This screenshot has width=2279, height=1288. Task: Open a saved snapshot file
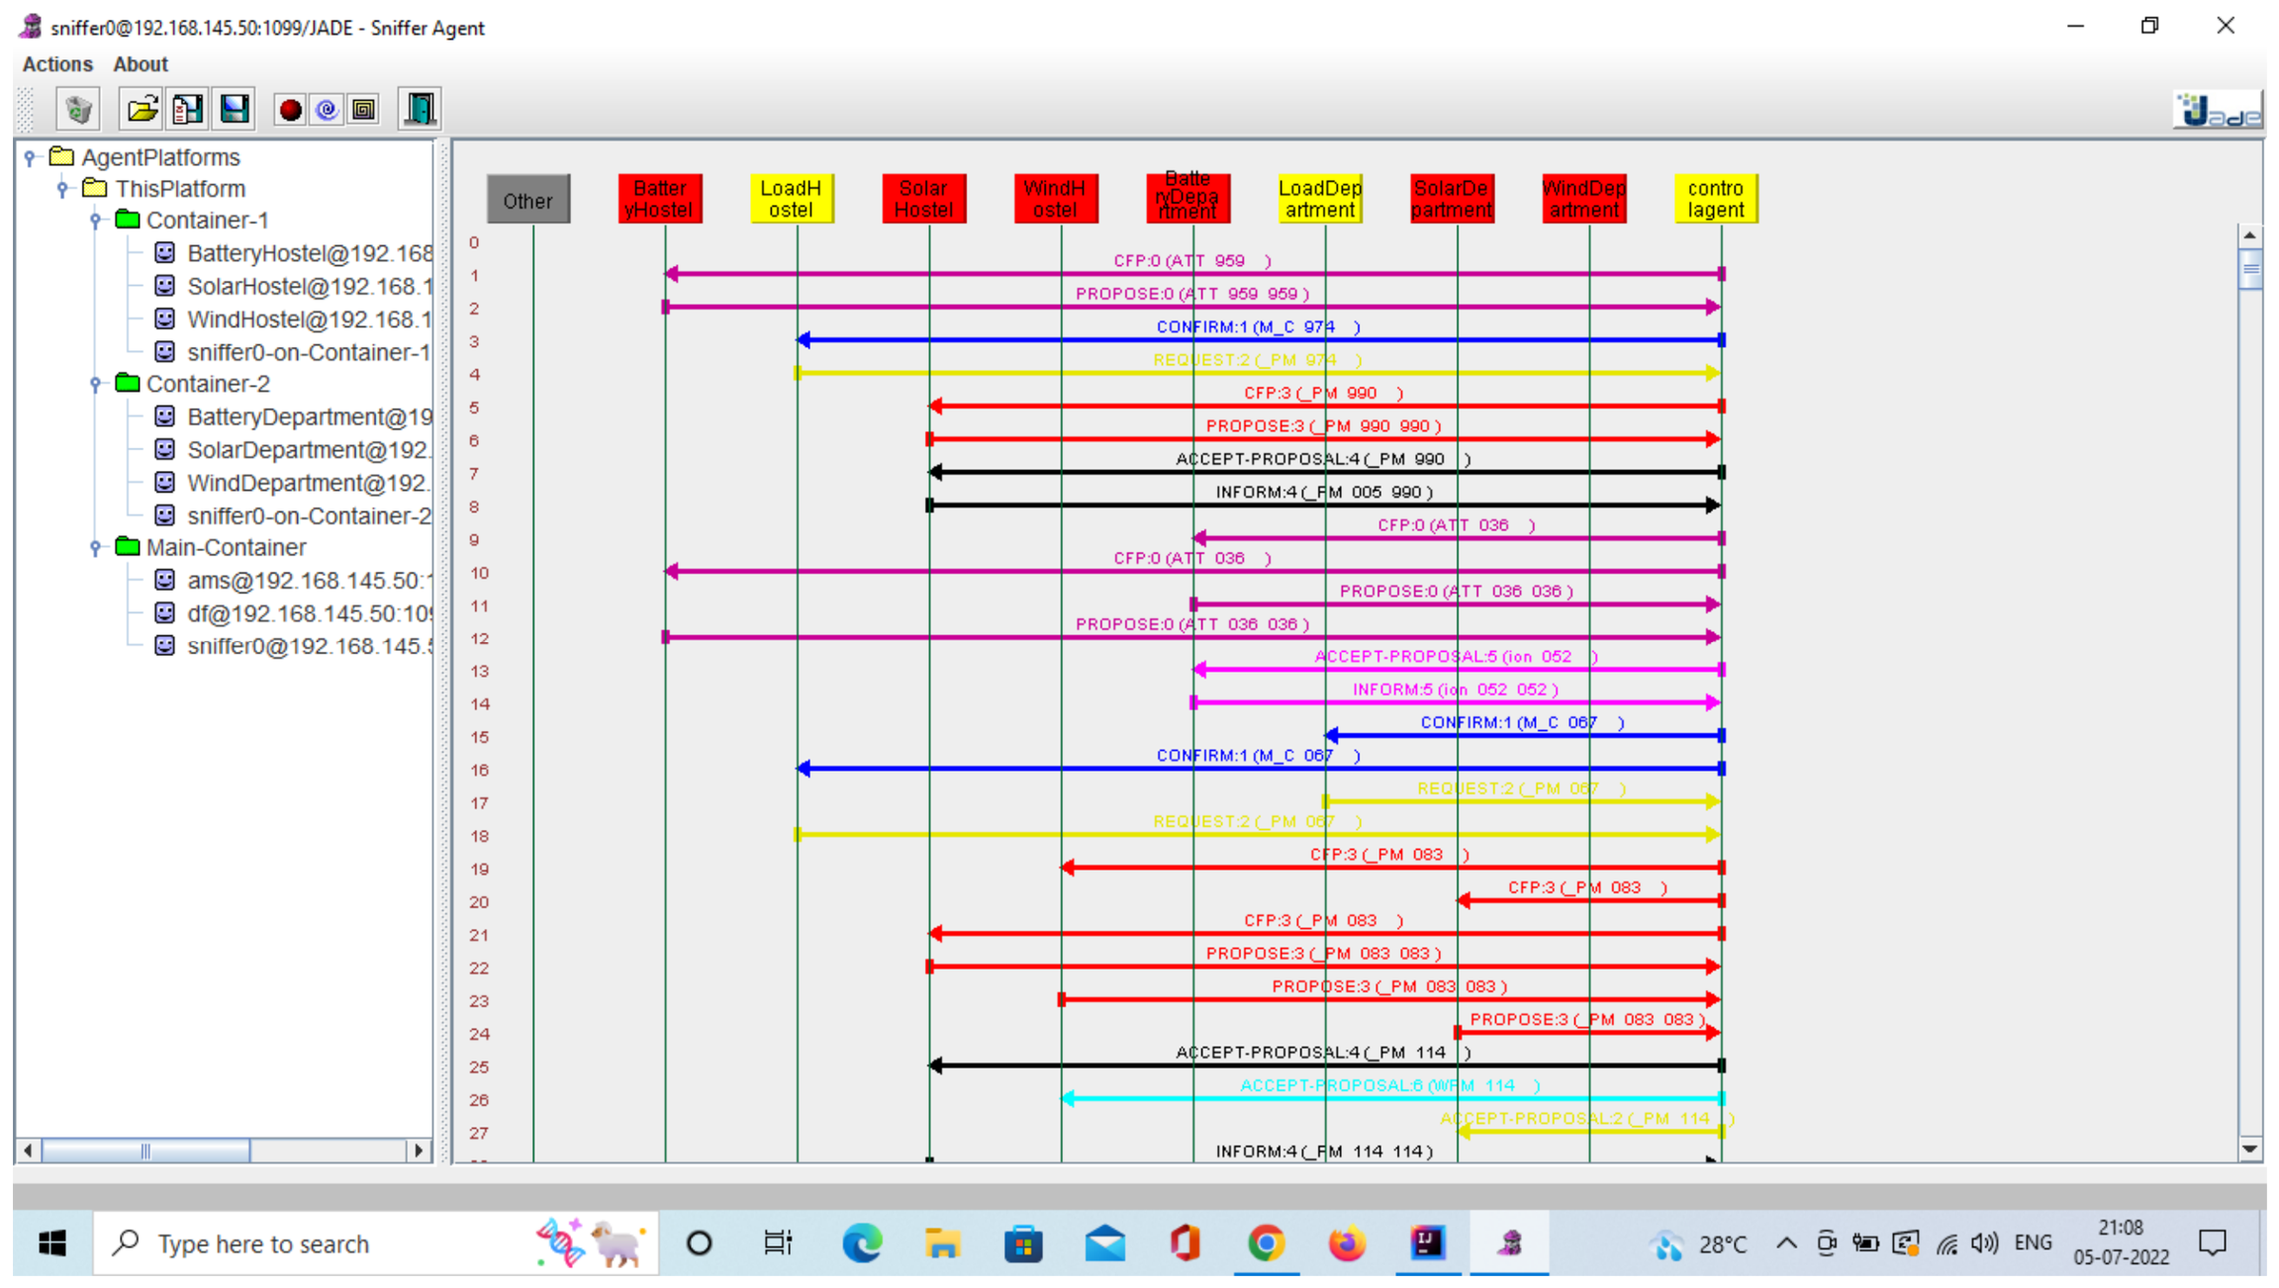point(142,109)
